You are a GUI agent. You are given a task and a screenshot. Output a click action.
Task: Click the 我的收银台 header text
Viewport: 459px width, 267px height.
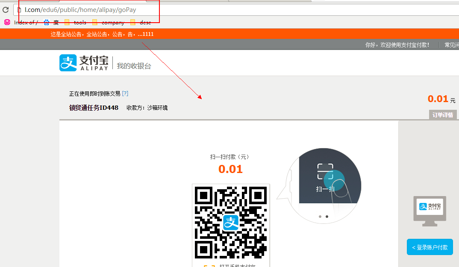point(134,66)
